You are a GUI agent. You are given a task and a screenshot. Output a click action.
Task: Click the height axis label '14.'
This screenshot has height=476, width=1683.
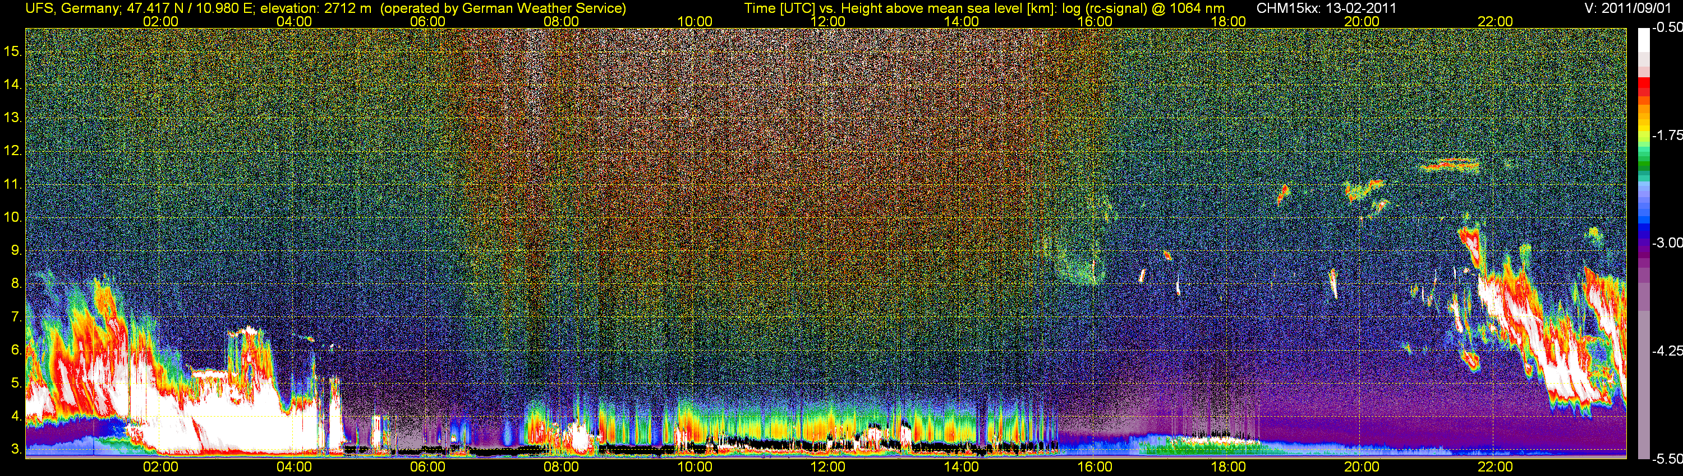pyautogui.click(x=13, y=84)
